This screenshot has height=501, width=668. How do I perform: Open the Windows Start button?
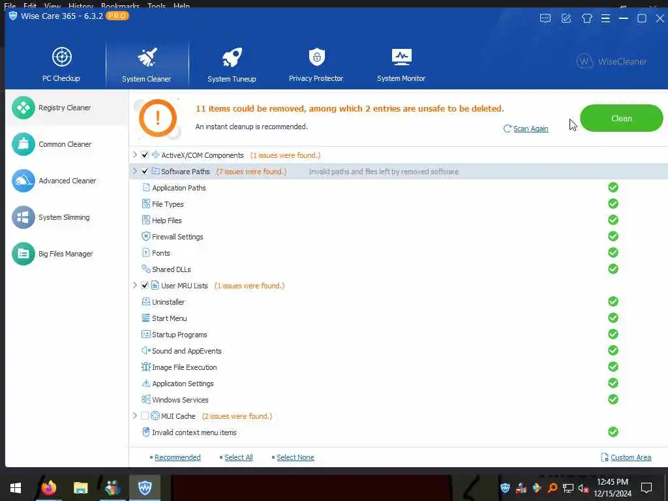tap(16, 488)
